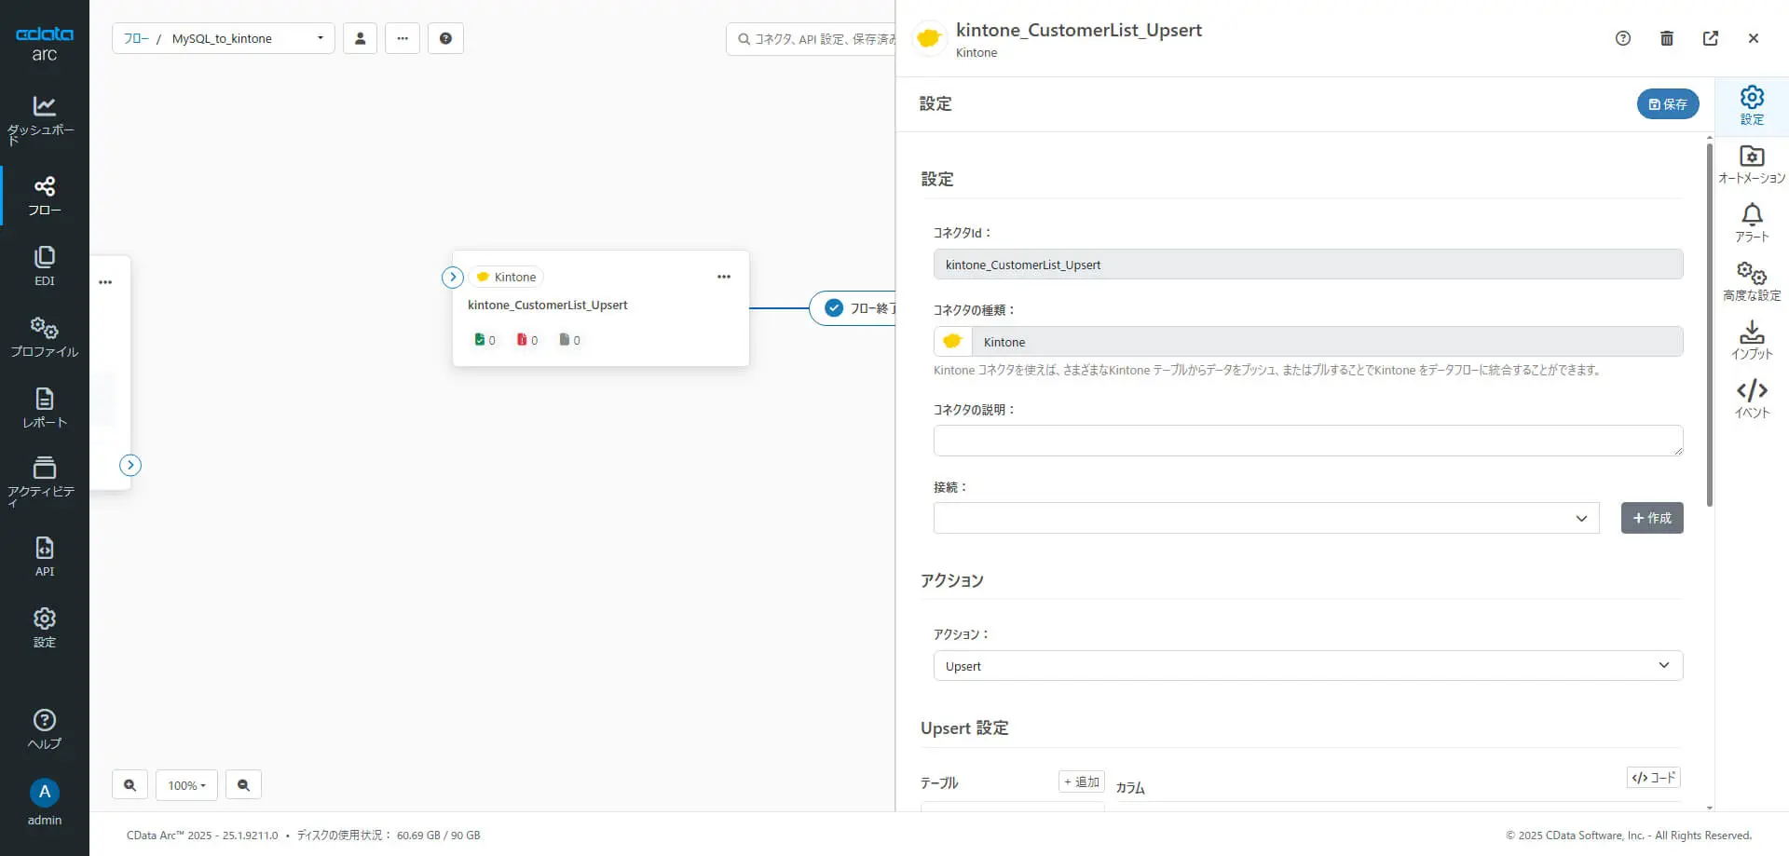The width and height of the screenshot is (1789, 856).
Task: Save the connector settings
Action: [x=1667, y=104]
